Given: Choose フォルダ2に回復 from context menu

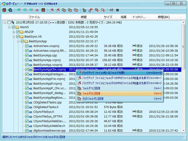Looking at the screenshot, I should point(120,93).
